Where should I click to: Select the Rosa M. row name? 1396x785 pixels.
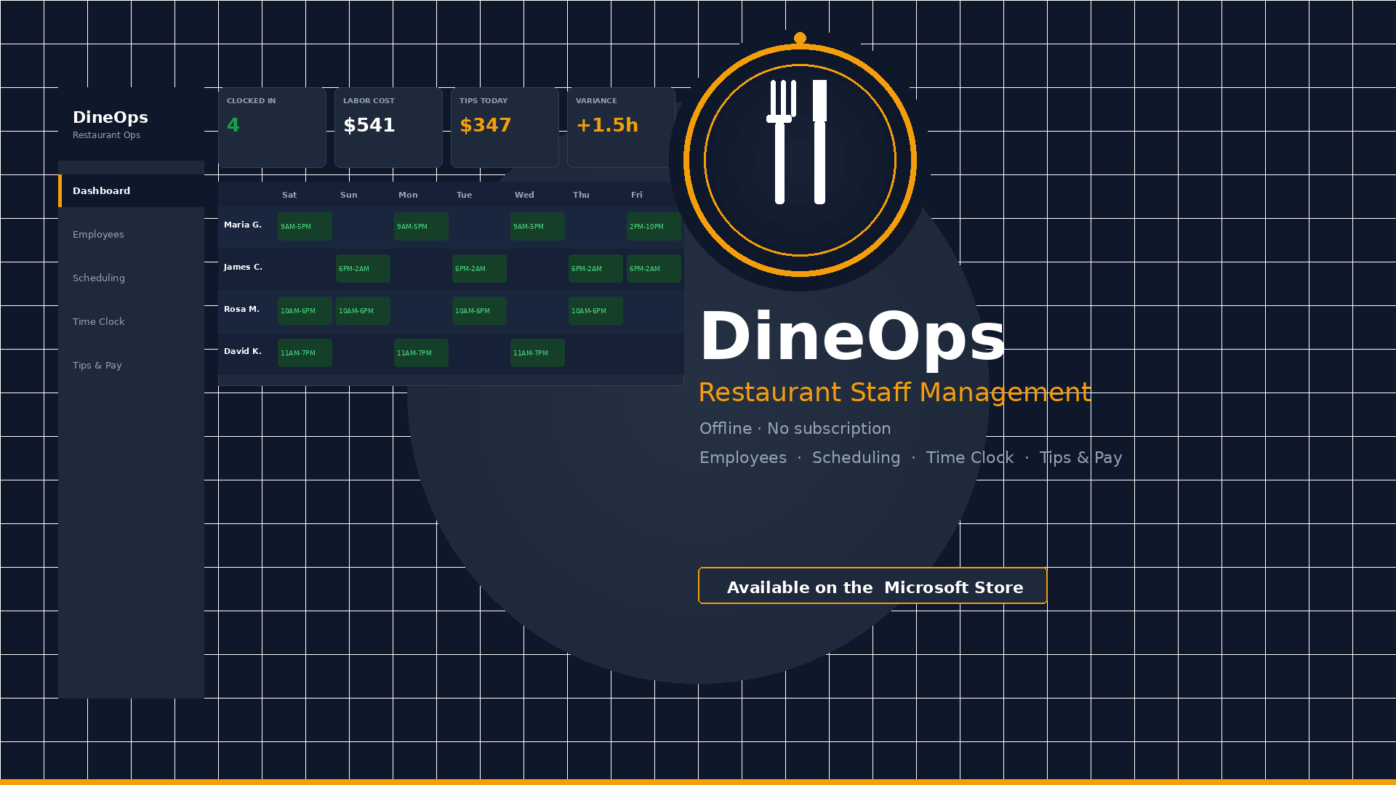[241, 310]
